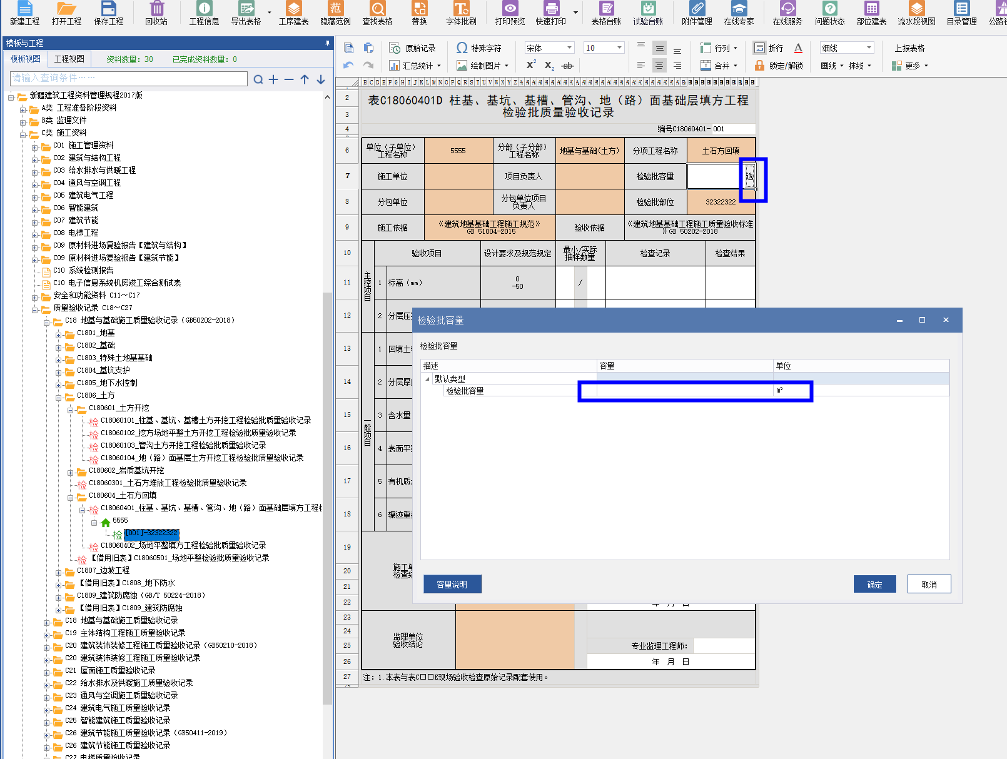This screenshot has height=759, width=1007.
Task: Click the subscript X₂ icon
Action: [x=549, y=65]
